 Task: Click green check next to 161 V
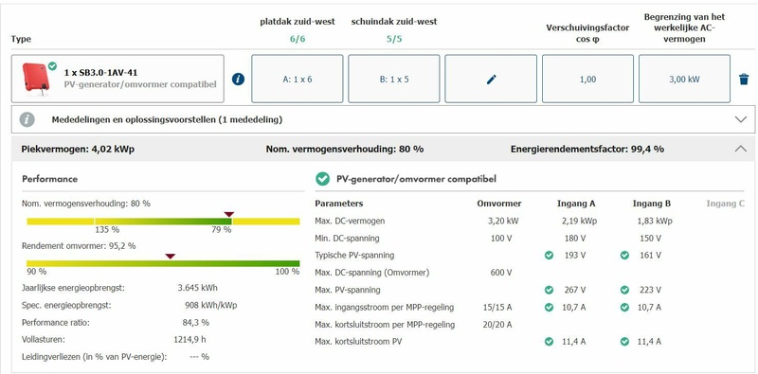624,255
